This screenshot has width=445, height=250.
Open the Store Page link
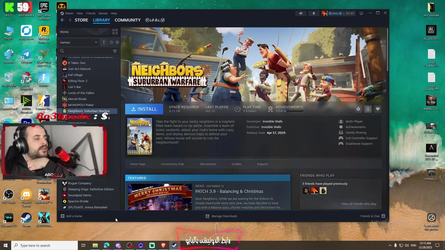(x=138, y=164)
